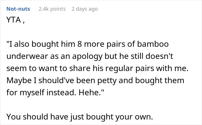Click the 2.4k points score label
Viewport: 202px width, 125px height.
[52, 9]
